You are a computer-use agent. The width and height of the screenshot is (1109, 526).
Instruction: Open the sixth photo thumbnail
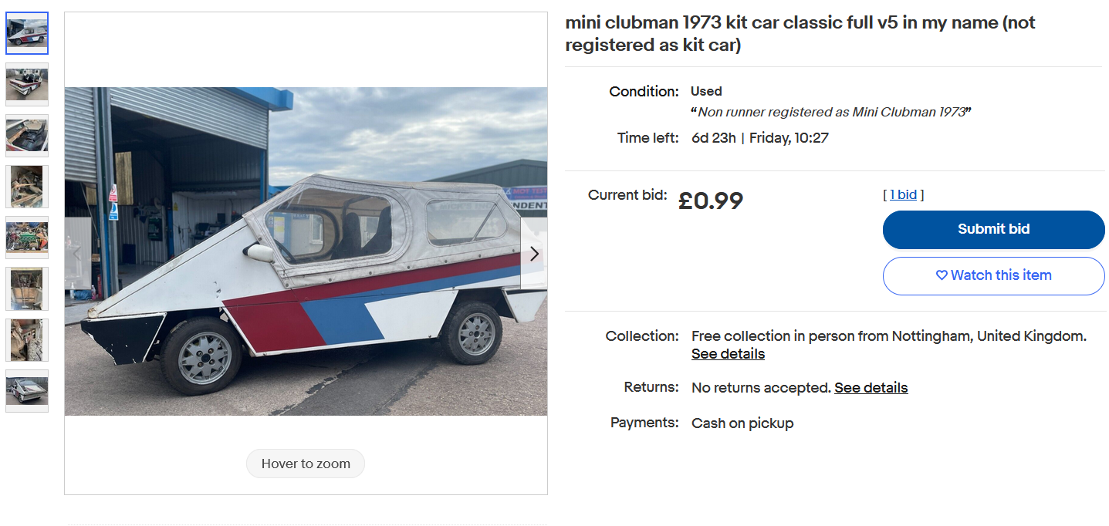click(x=27, y=288)
